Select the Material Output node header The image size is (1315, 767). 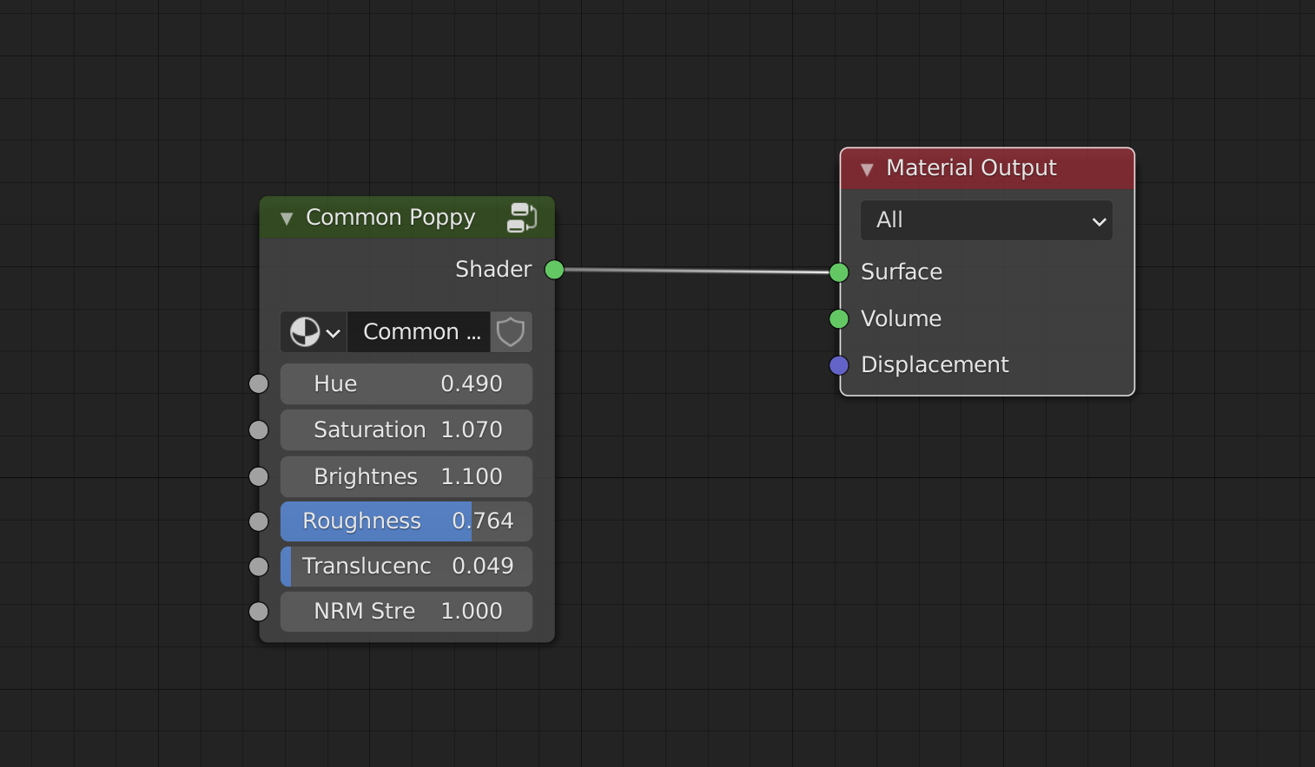988,168
